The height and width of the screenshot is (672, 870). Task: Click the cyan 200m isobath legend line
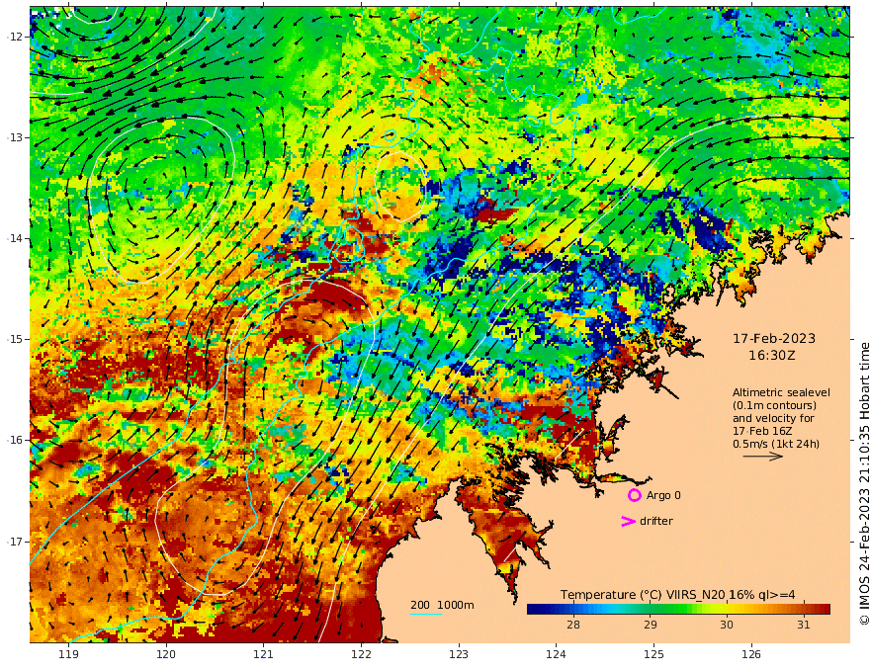pos(426,614)
